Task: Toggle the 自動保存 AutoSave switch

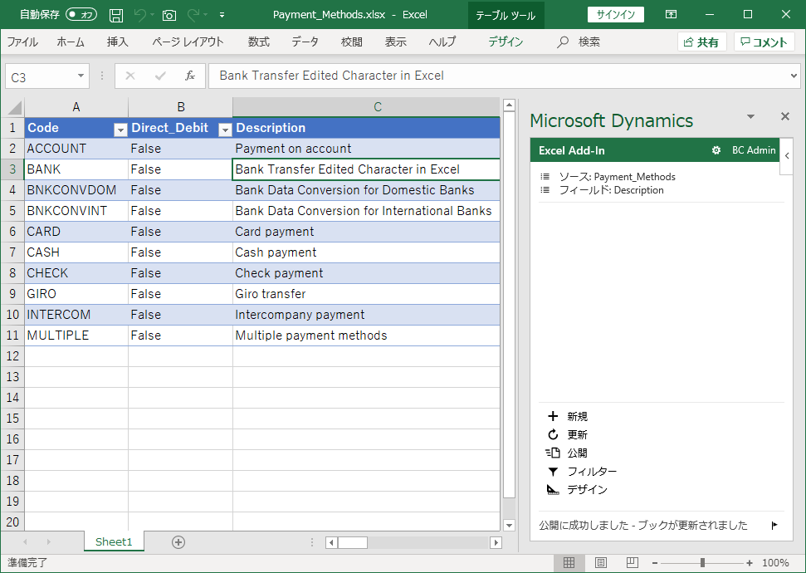Action: click(x=81, y=14)
